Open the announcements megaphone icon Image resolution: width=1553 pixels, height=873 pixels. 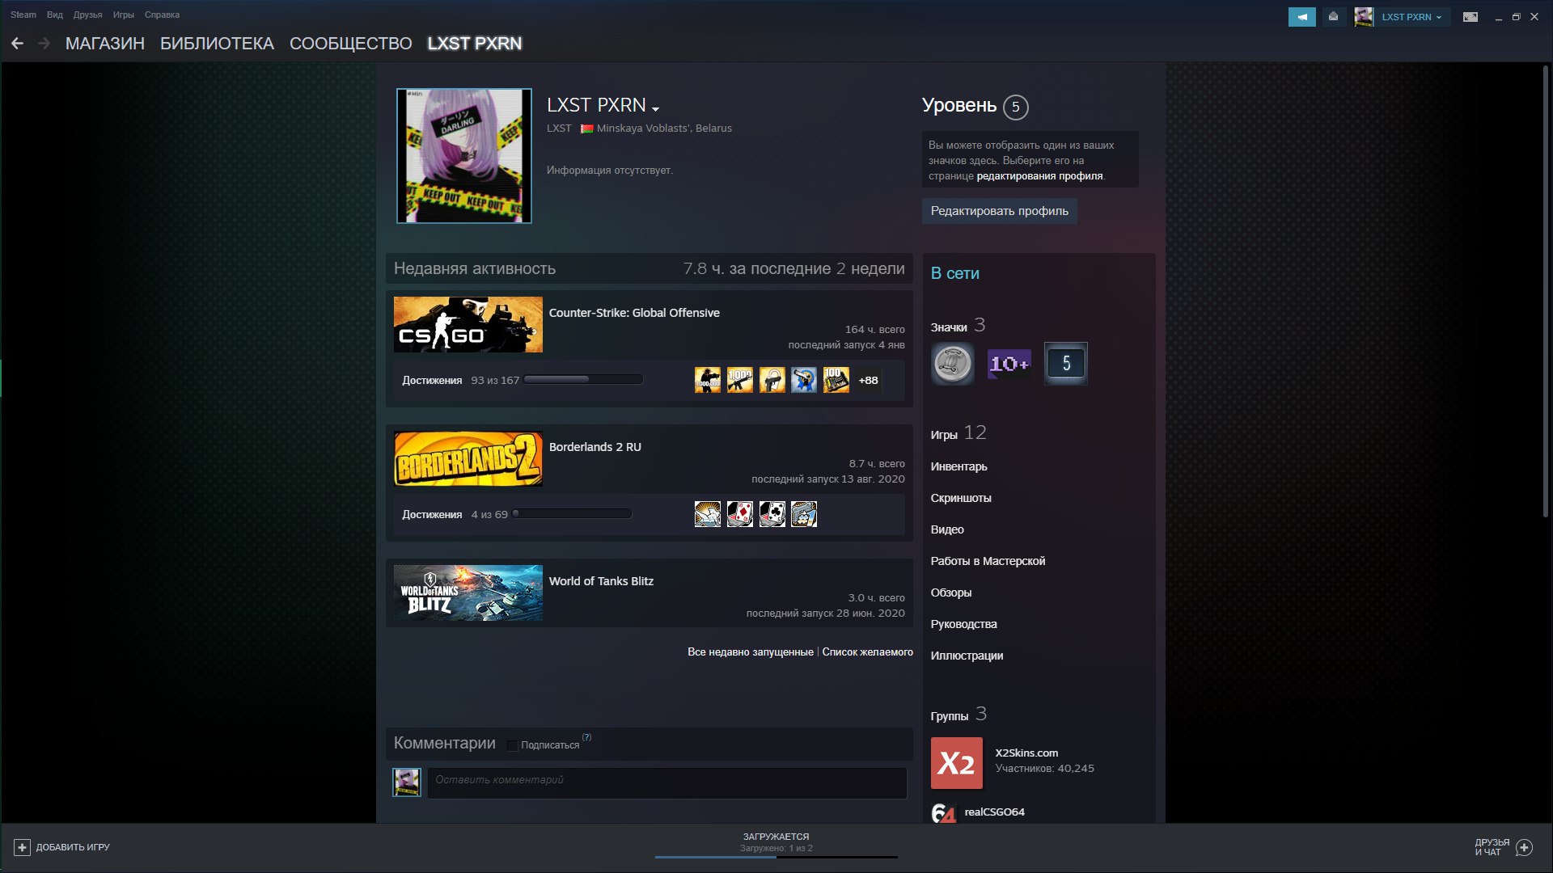[x=1301, y=16]
